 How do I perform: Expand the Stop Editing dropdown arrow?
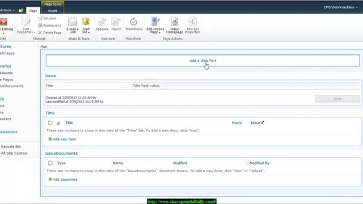click(x=3, y=33)
